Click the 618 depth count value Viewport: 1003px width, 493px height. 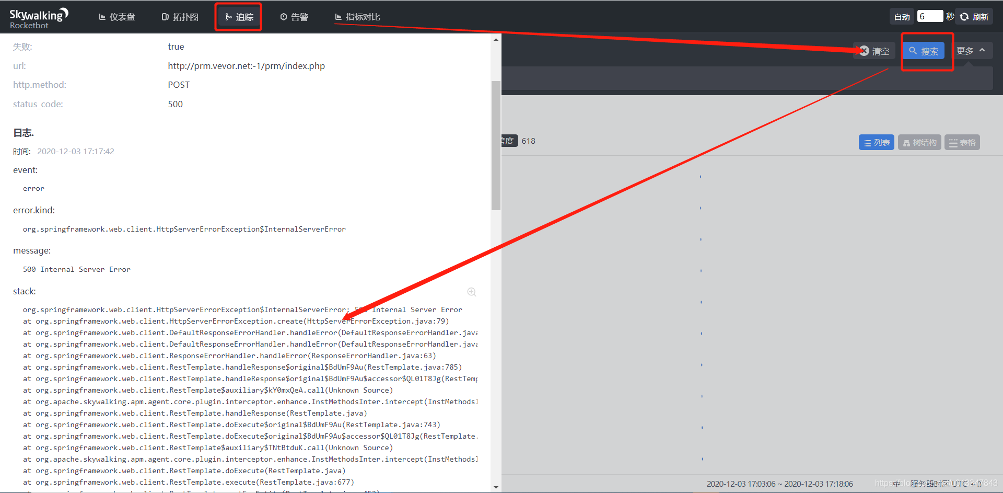[528, 141]
